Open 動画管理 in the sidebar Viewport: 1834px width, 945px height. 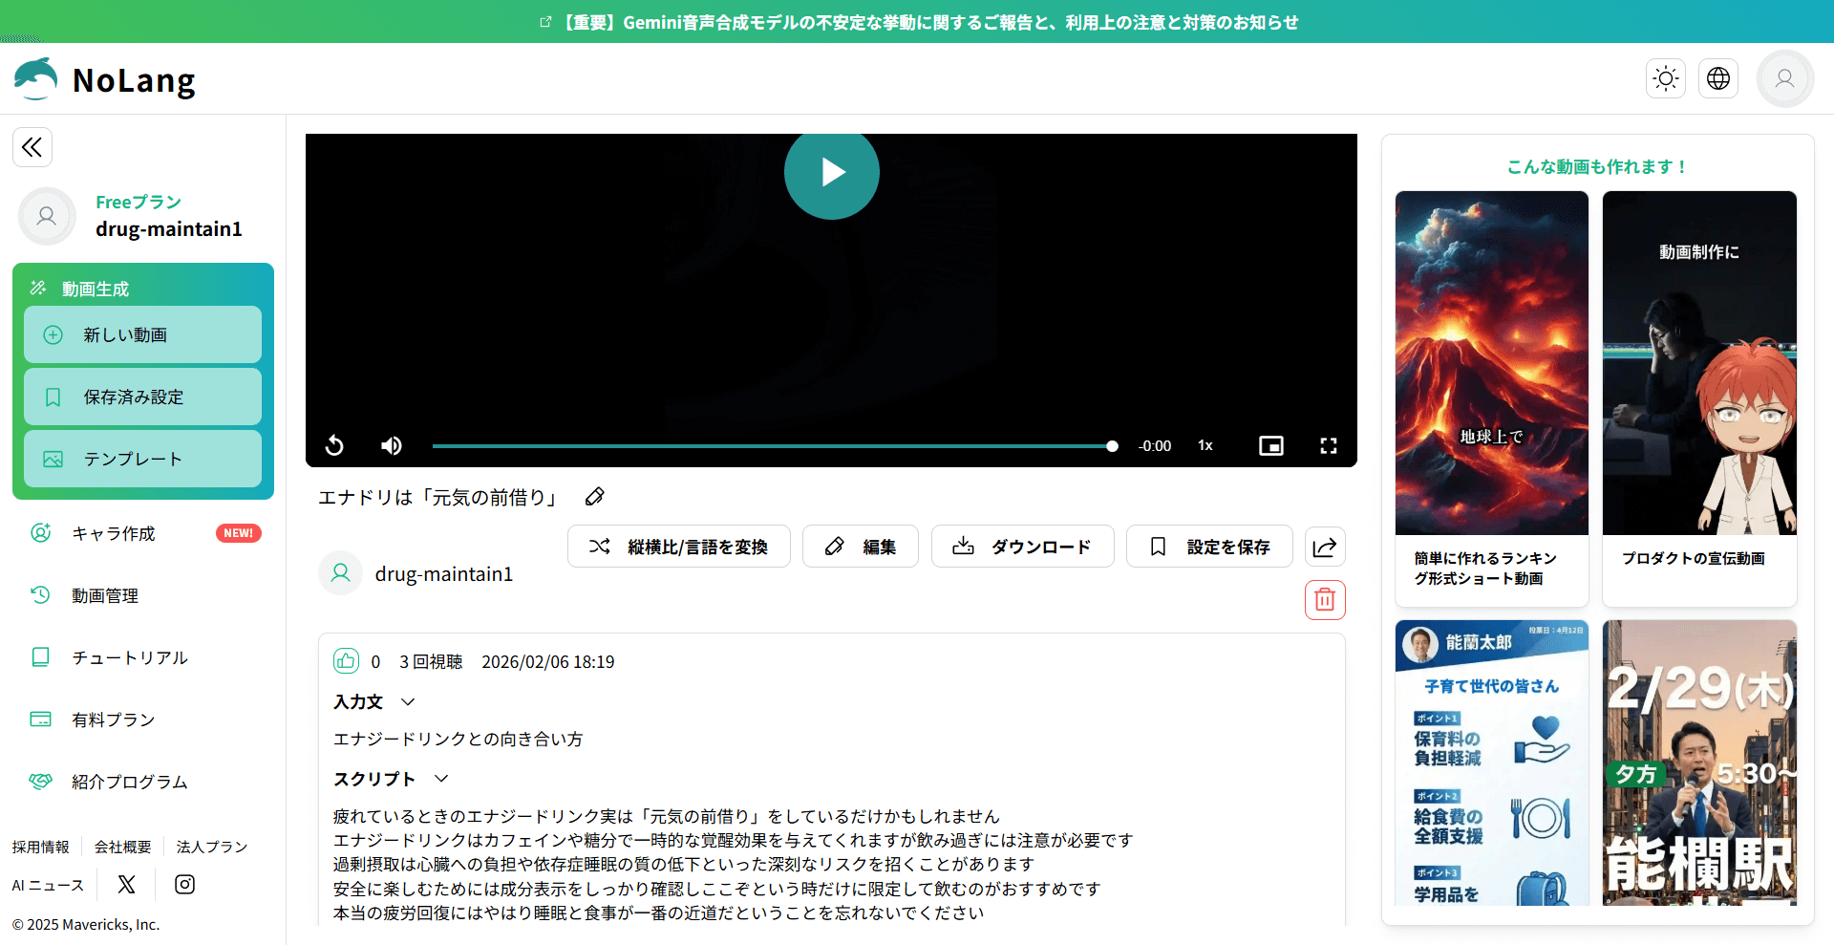point(105,595)
